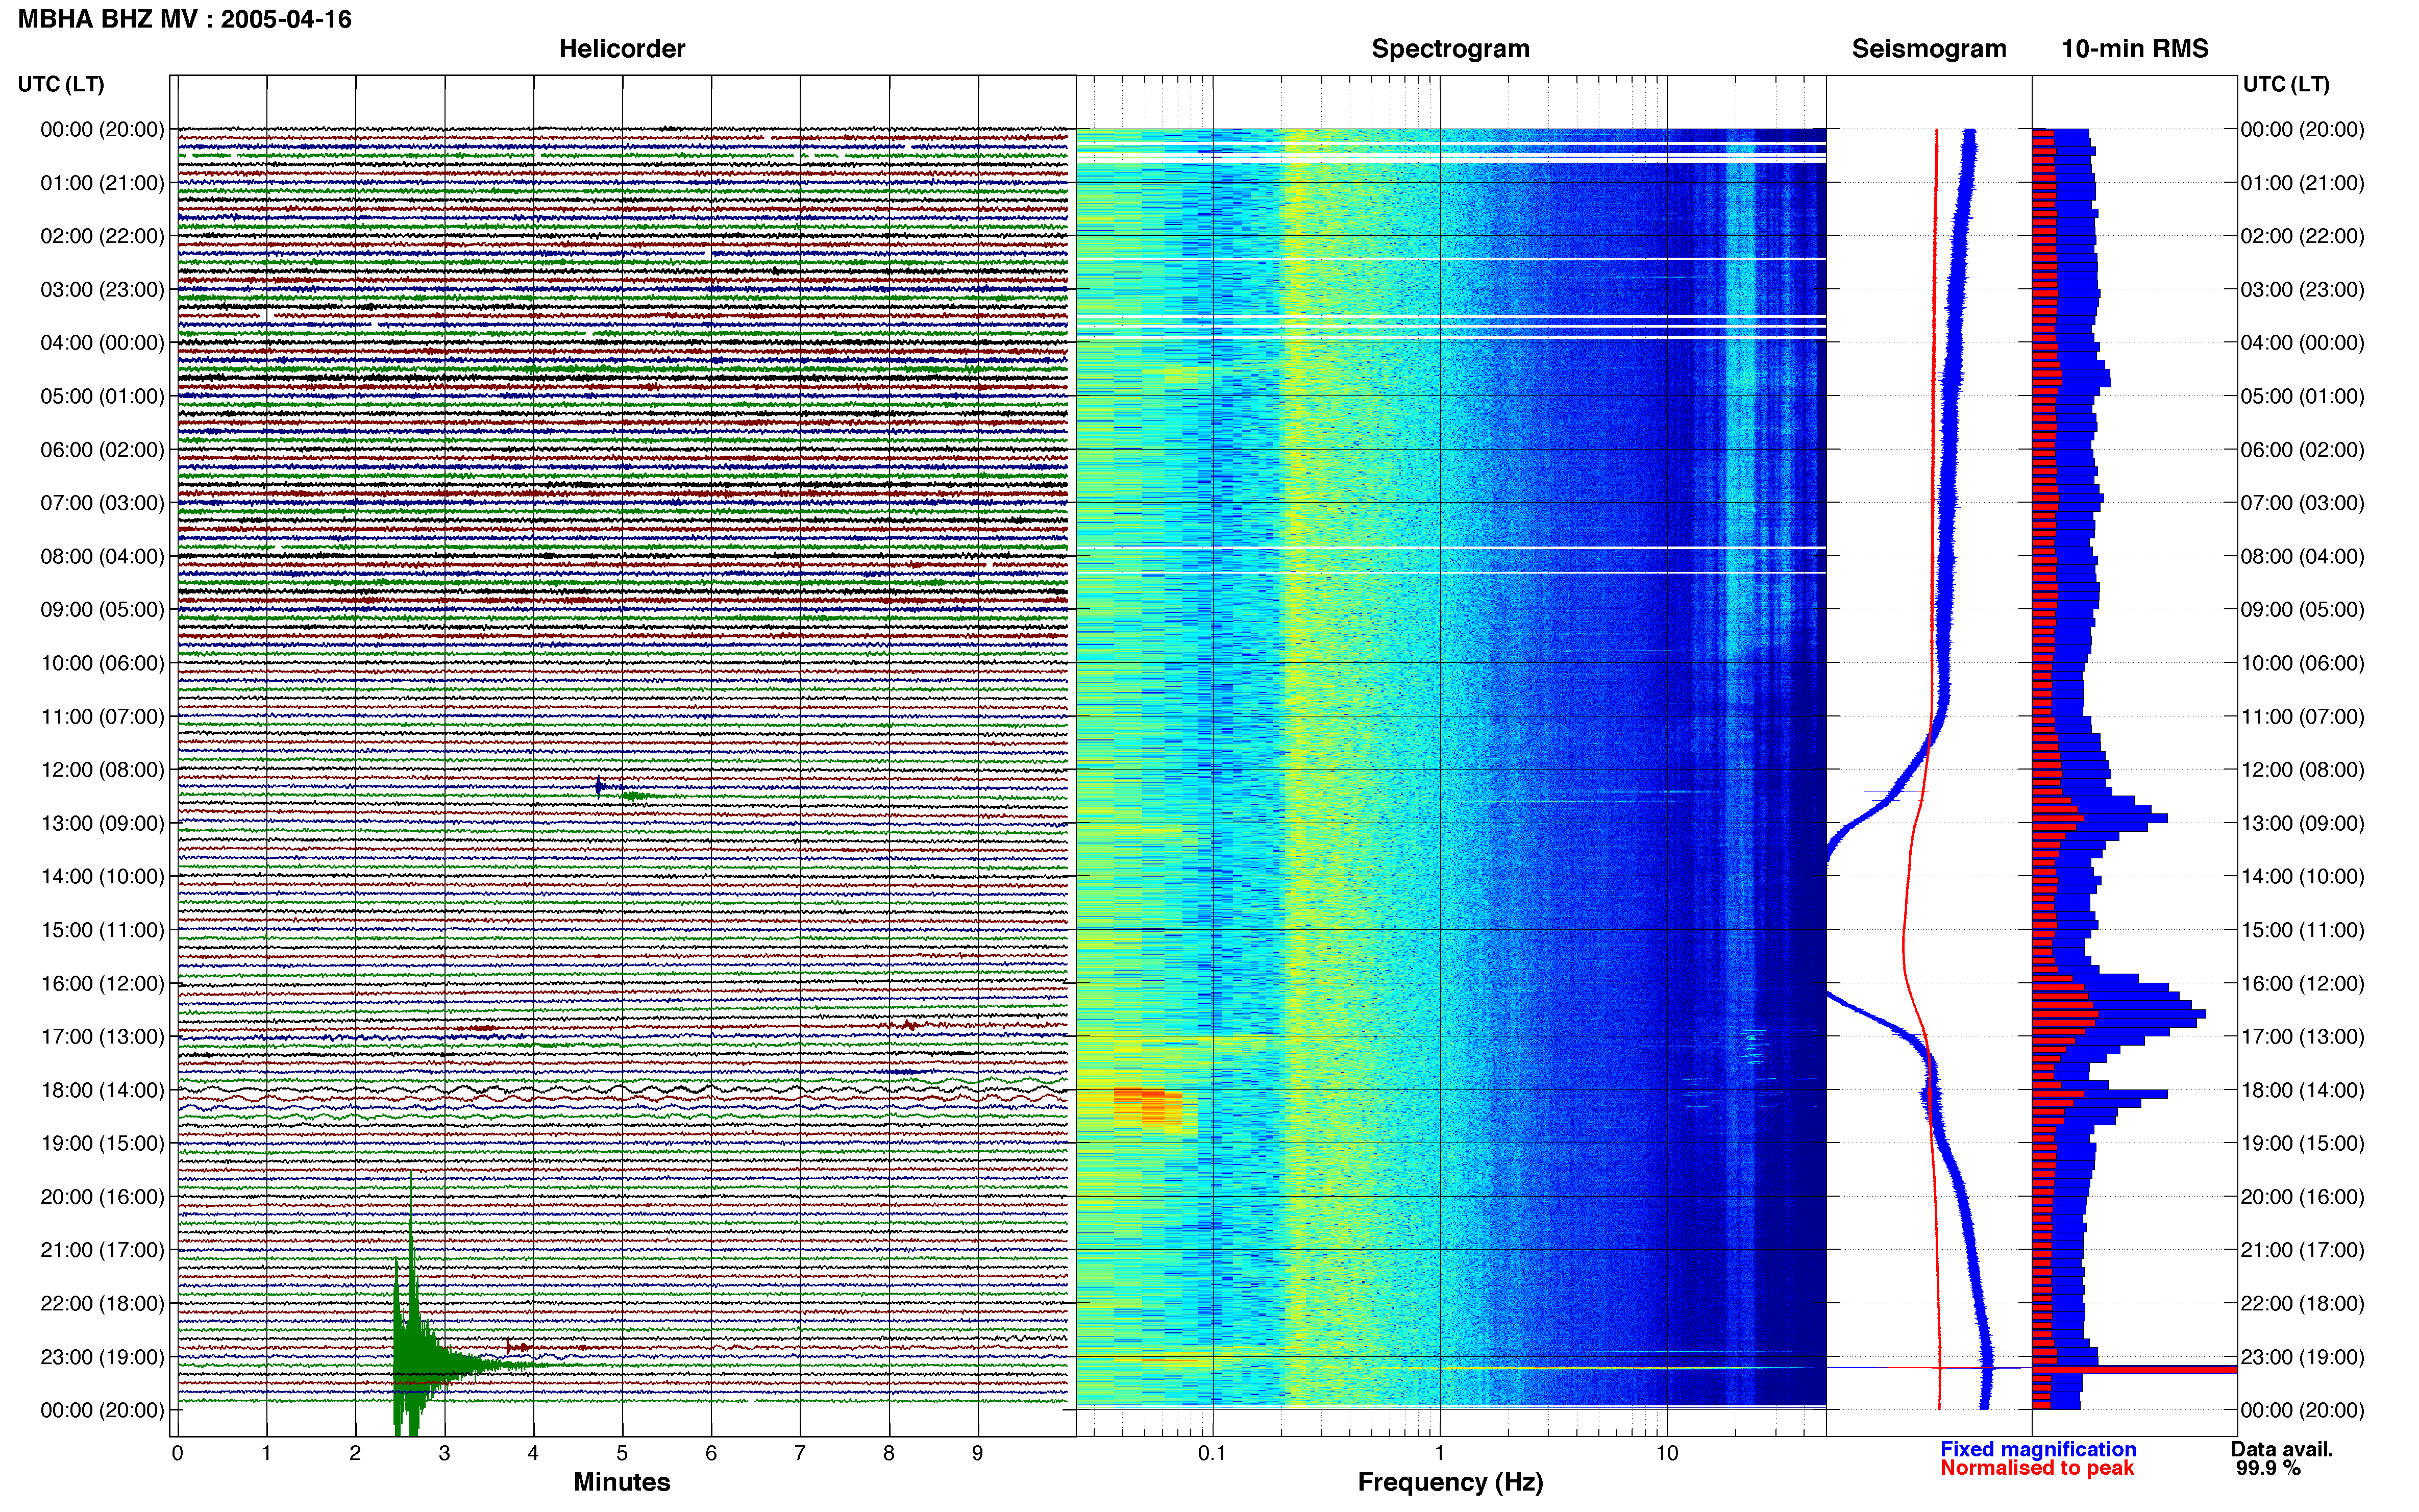Click the 'Helicorder' panel heading

click(x=622, y=48)
